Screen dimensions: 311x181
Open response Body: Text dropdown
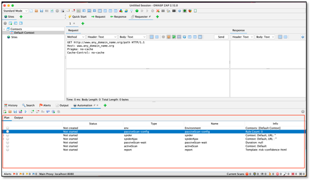tap(265, 37)
